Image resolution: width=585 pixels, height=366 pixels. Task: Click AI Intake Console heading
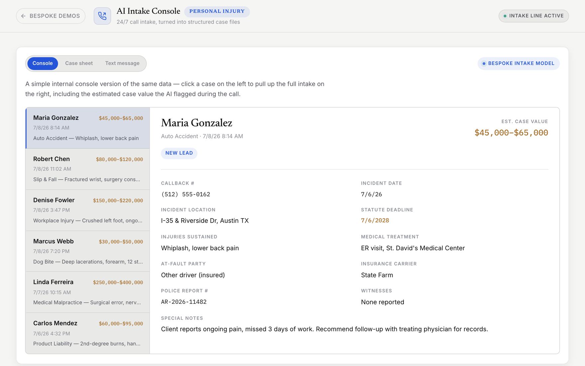[148, 11]
